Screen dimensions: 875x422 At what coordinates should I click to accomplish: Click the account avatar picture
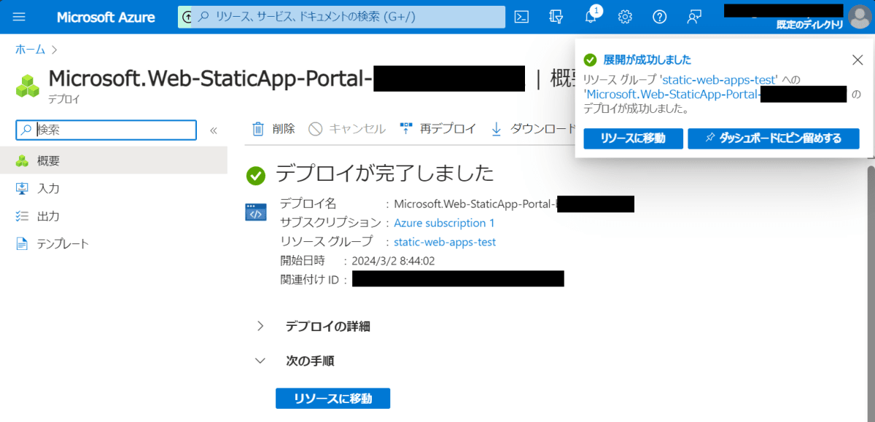point(860,17)
